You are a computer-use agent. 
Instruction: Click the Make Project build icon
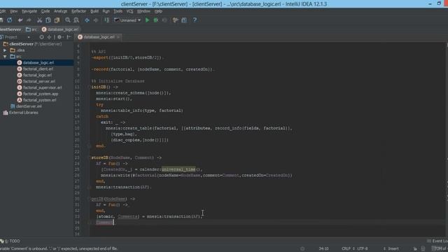click(107, 20)
